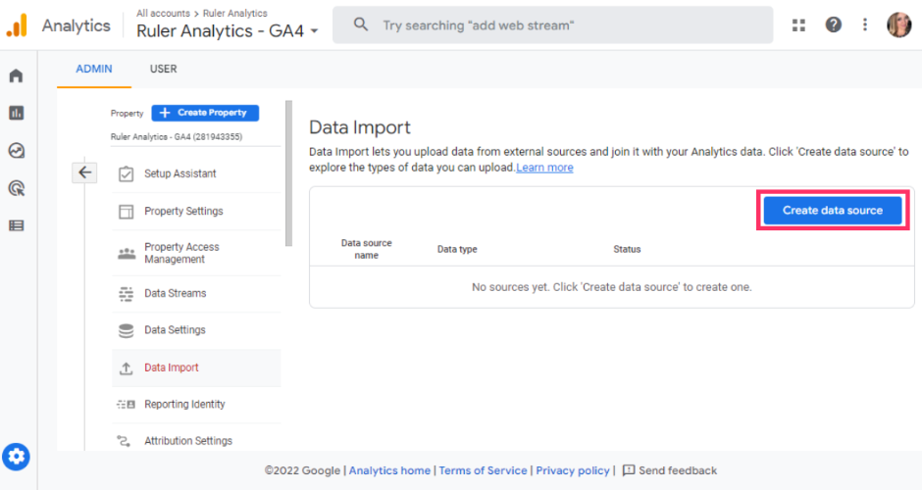This screenshot has height=490, width=922.
Task: Click the Admin gear icon
Action: pyautogui.click(x=17, y=457)
